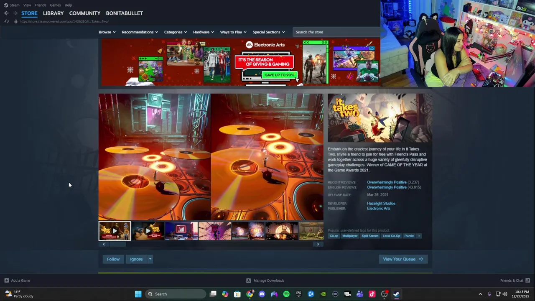Viewport: 535px width, 301px height.
Task: Switch to the COMMUNITY tab
Action: 85,13
